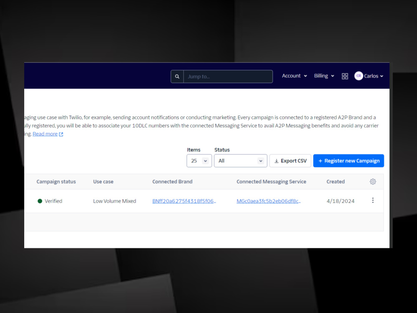Click the Verified status cell

coord(50,201)
